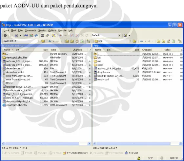Open the Files menu
184x161 pixels.
click(20, 30)
